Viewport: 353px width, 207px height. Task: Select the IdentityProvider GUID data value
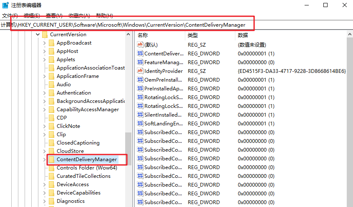point(292,71)
